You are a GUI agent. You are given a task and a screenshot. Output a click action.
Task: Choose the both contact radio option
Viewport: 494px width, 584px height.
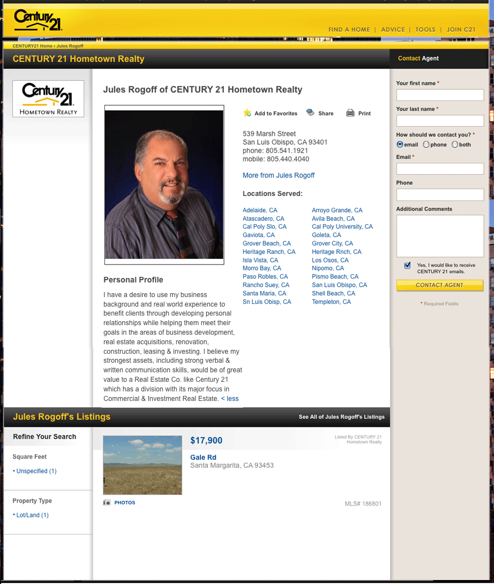pyautogui.click(x=455, y=144)
